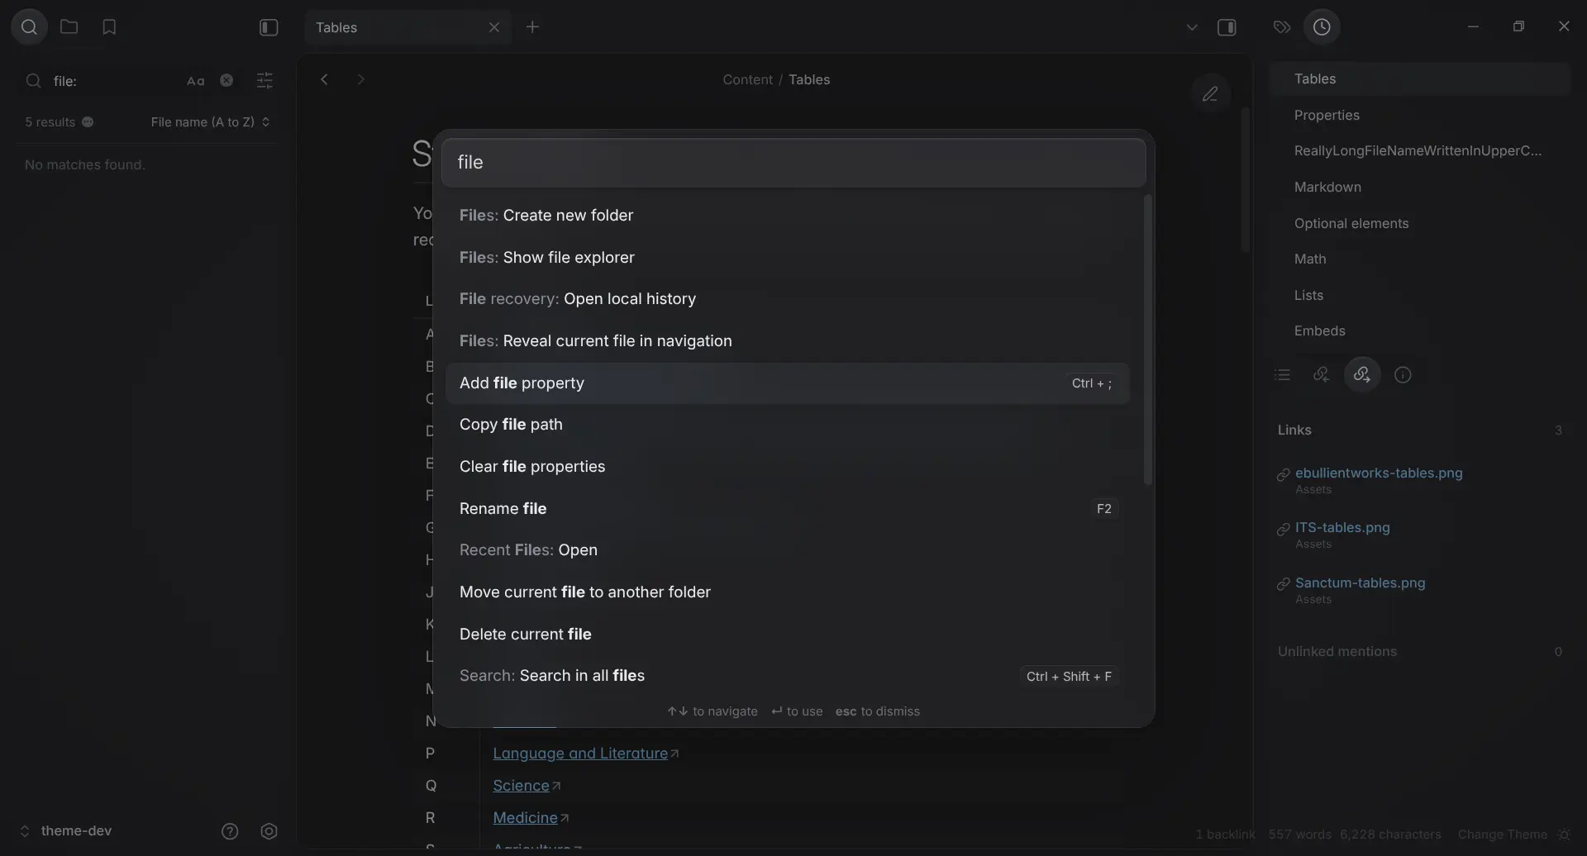
Task: Toggle light/dark mode sun icon
Action: point(1564,835)
